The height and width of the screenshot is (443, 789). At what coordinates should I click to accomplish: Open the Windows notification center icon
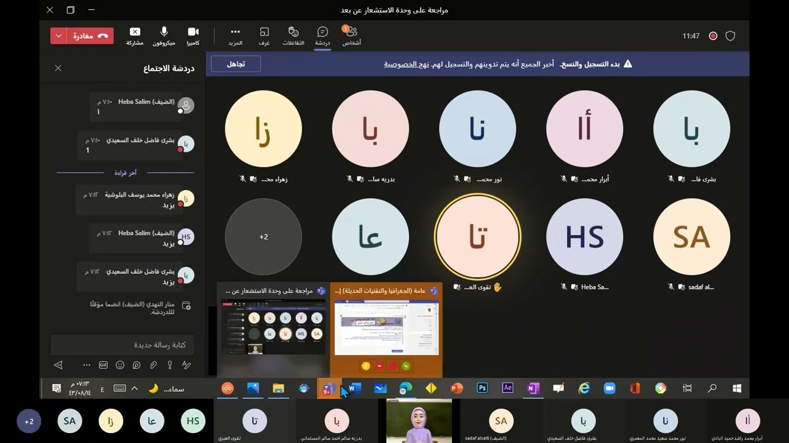click(x=57, y=388)
